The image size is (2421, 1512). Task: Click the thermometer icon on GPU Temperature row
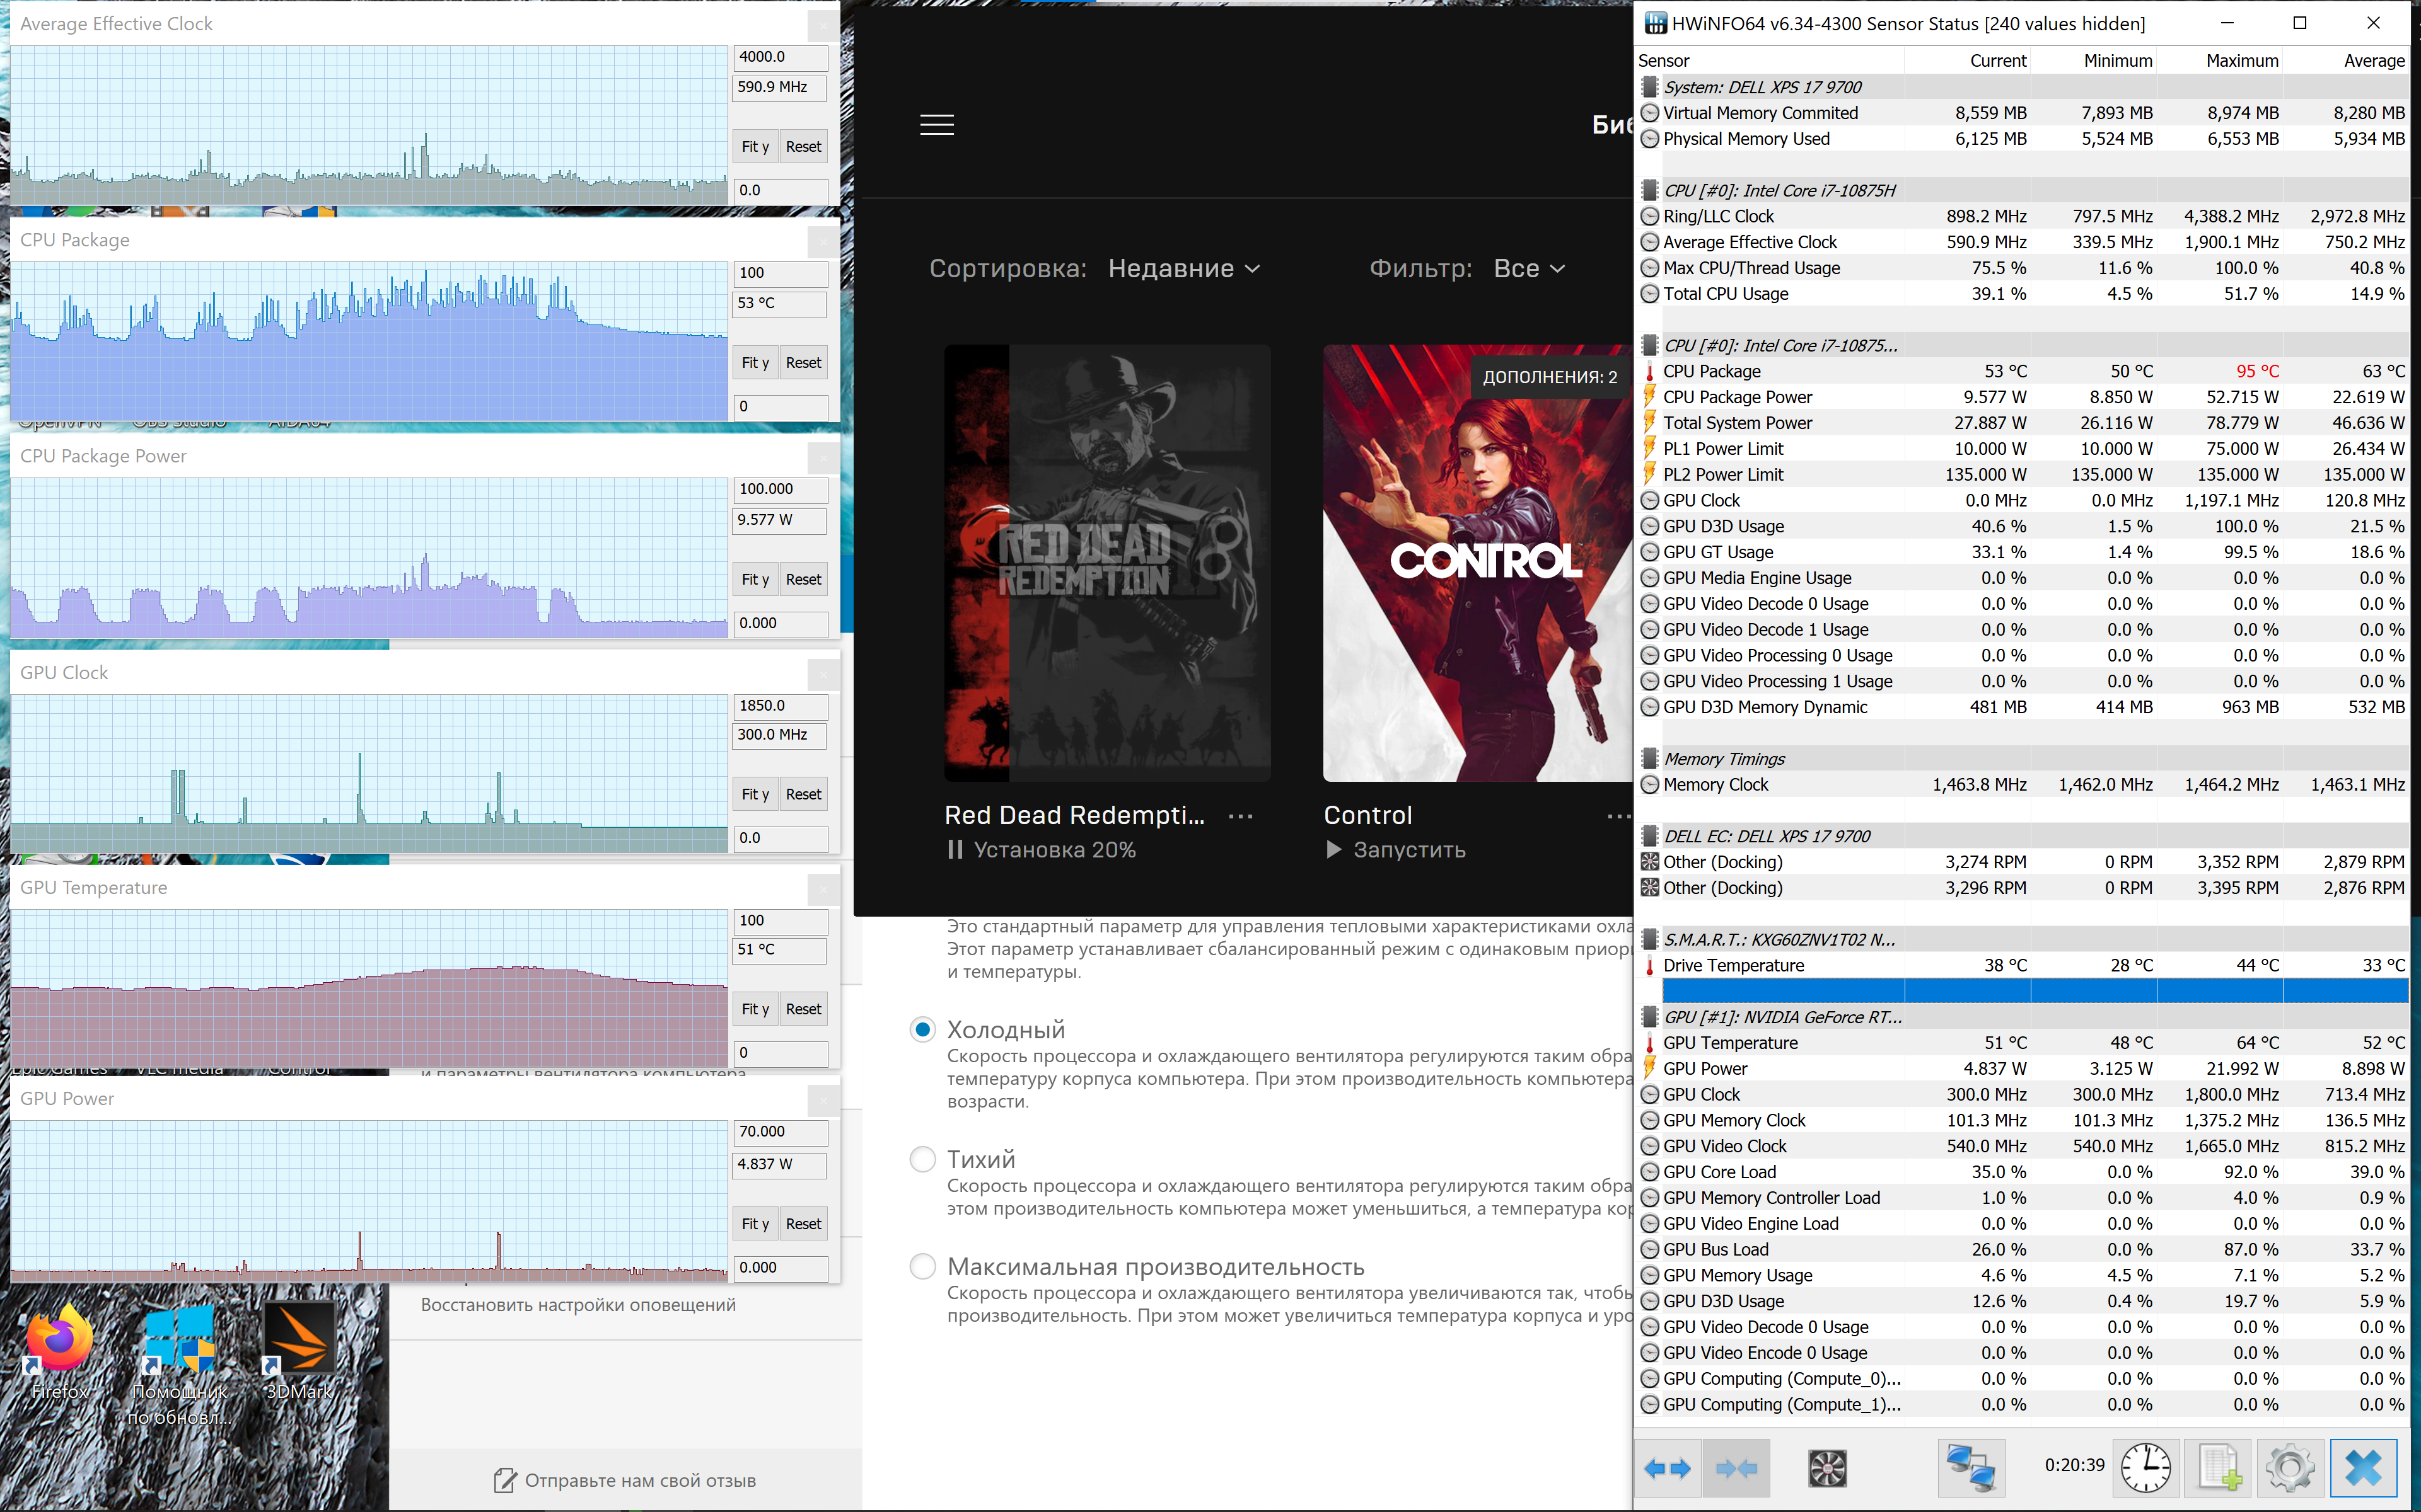(1650, 1043)
